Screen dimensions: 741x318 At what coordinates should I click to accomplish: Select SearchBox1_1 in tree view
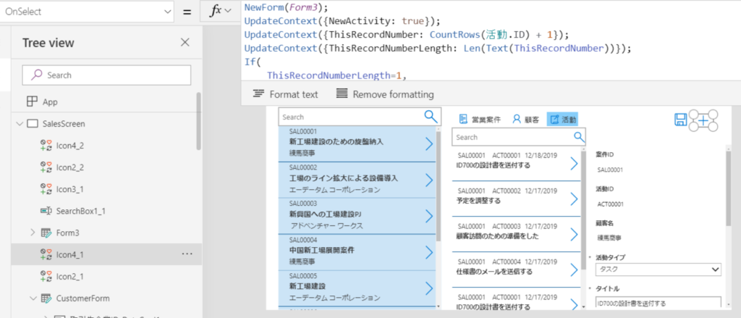pyautogui.click(x=80, y=211)
